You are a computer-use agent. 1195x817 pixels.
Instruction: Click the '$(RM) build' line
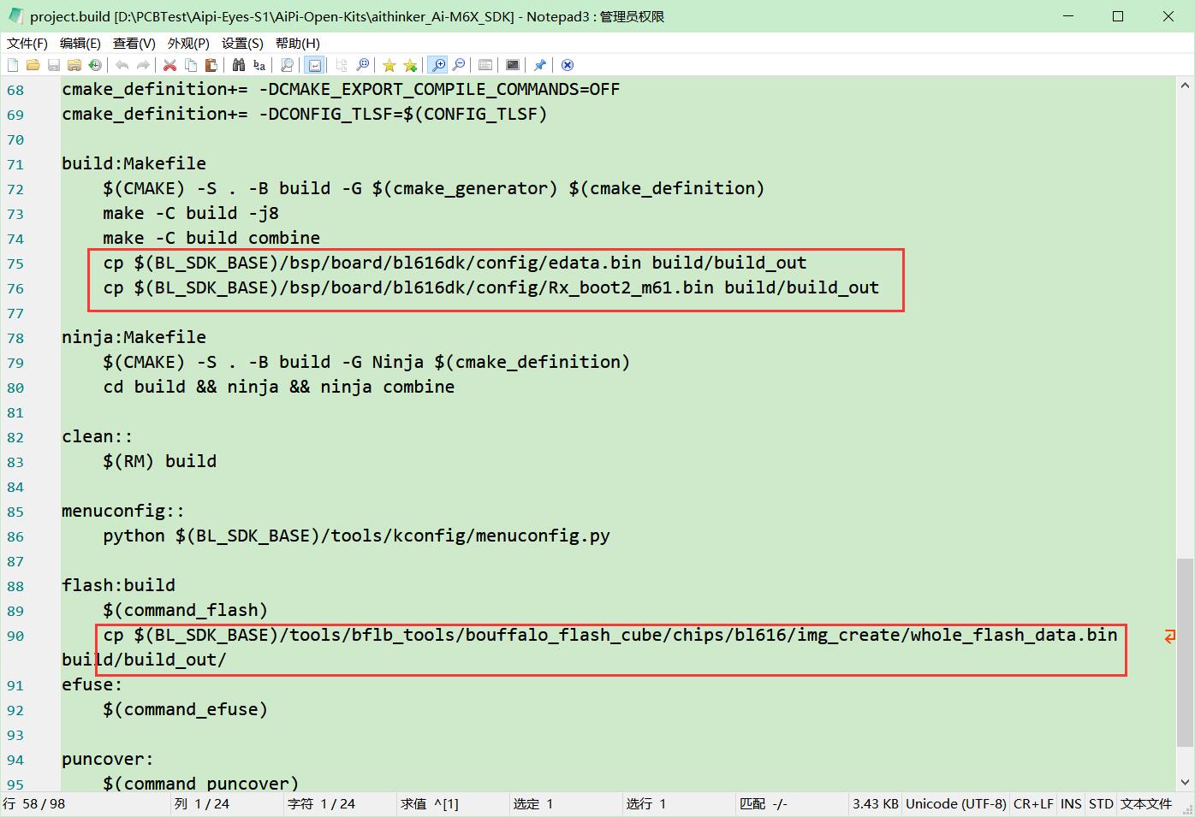[160, 461]
